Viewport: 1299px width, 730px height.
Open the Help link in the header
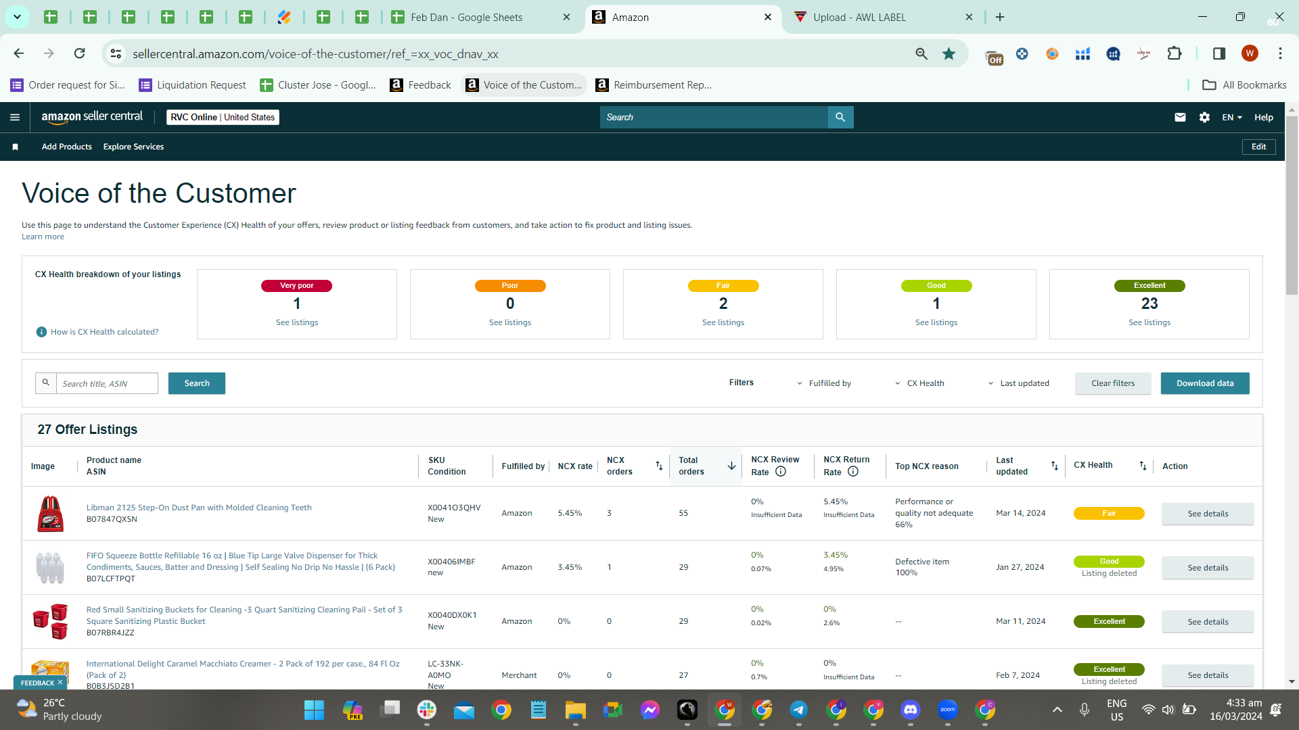click(1263, 118)
